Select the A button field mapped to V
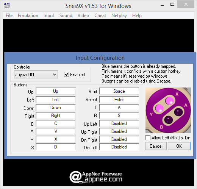The width and height of the screenshot is (197, 189). point(56,131)
